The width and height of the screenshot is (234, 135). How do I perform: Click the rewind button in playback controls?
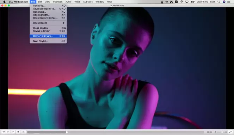click(4, 132)
